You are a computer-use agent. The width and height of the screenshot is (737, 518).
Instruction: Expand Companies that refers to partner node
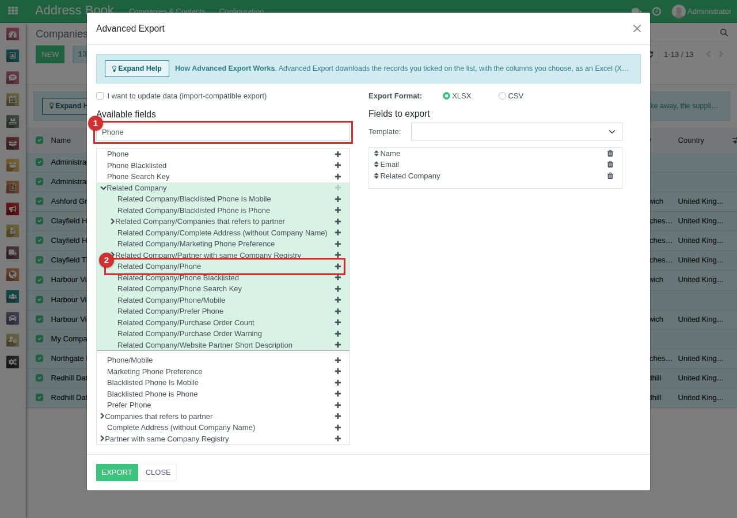point(102,416)
